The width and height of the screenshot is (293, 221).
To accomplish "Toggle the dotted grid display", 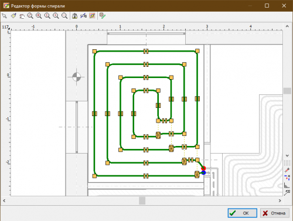I will pyautogui.click(x=287, y=162).
